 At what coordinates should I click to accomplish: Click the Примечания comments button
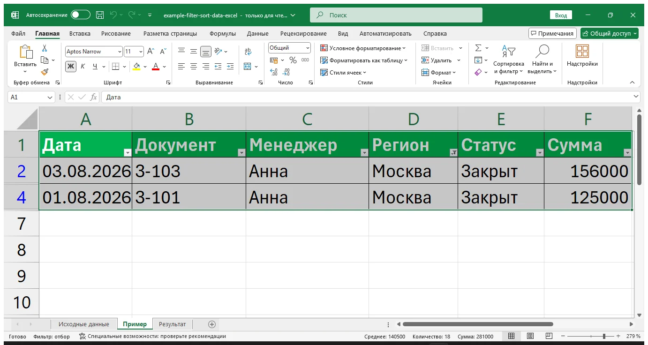click(x=552, y=33)
